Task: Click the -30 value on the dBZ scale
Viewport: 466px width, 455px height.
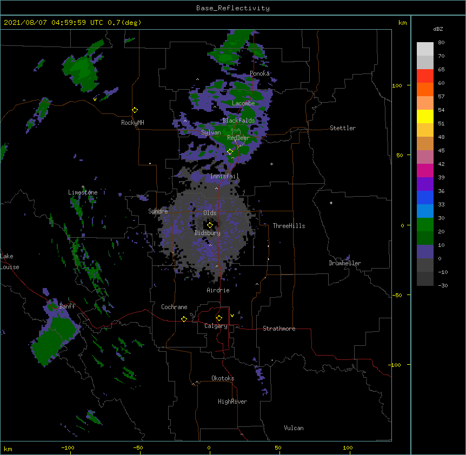Action: coord(443,285)
